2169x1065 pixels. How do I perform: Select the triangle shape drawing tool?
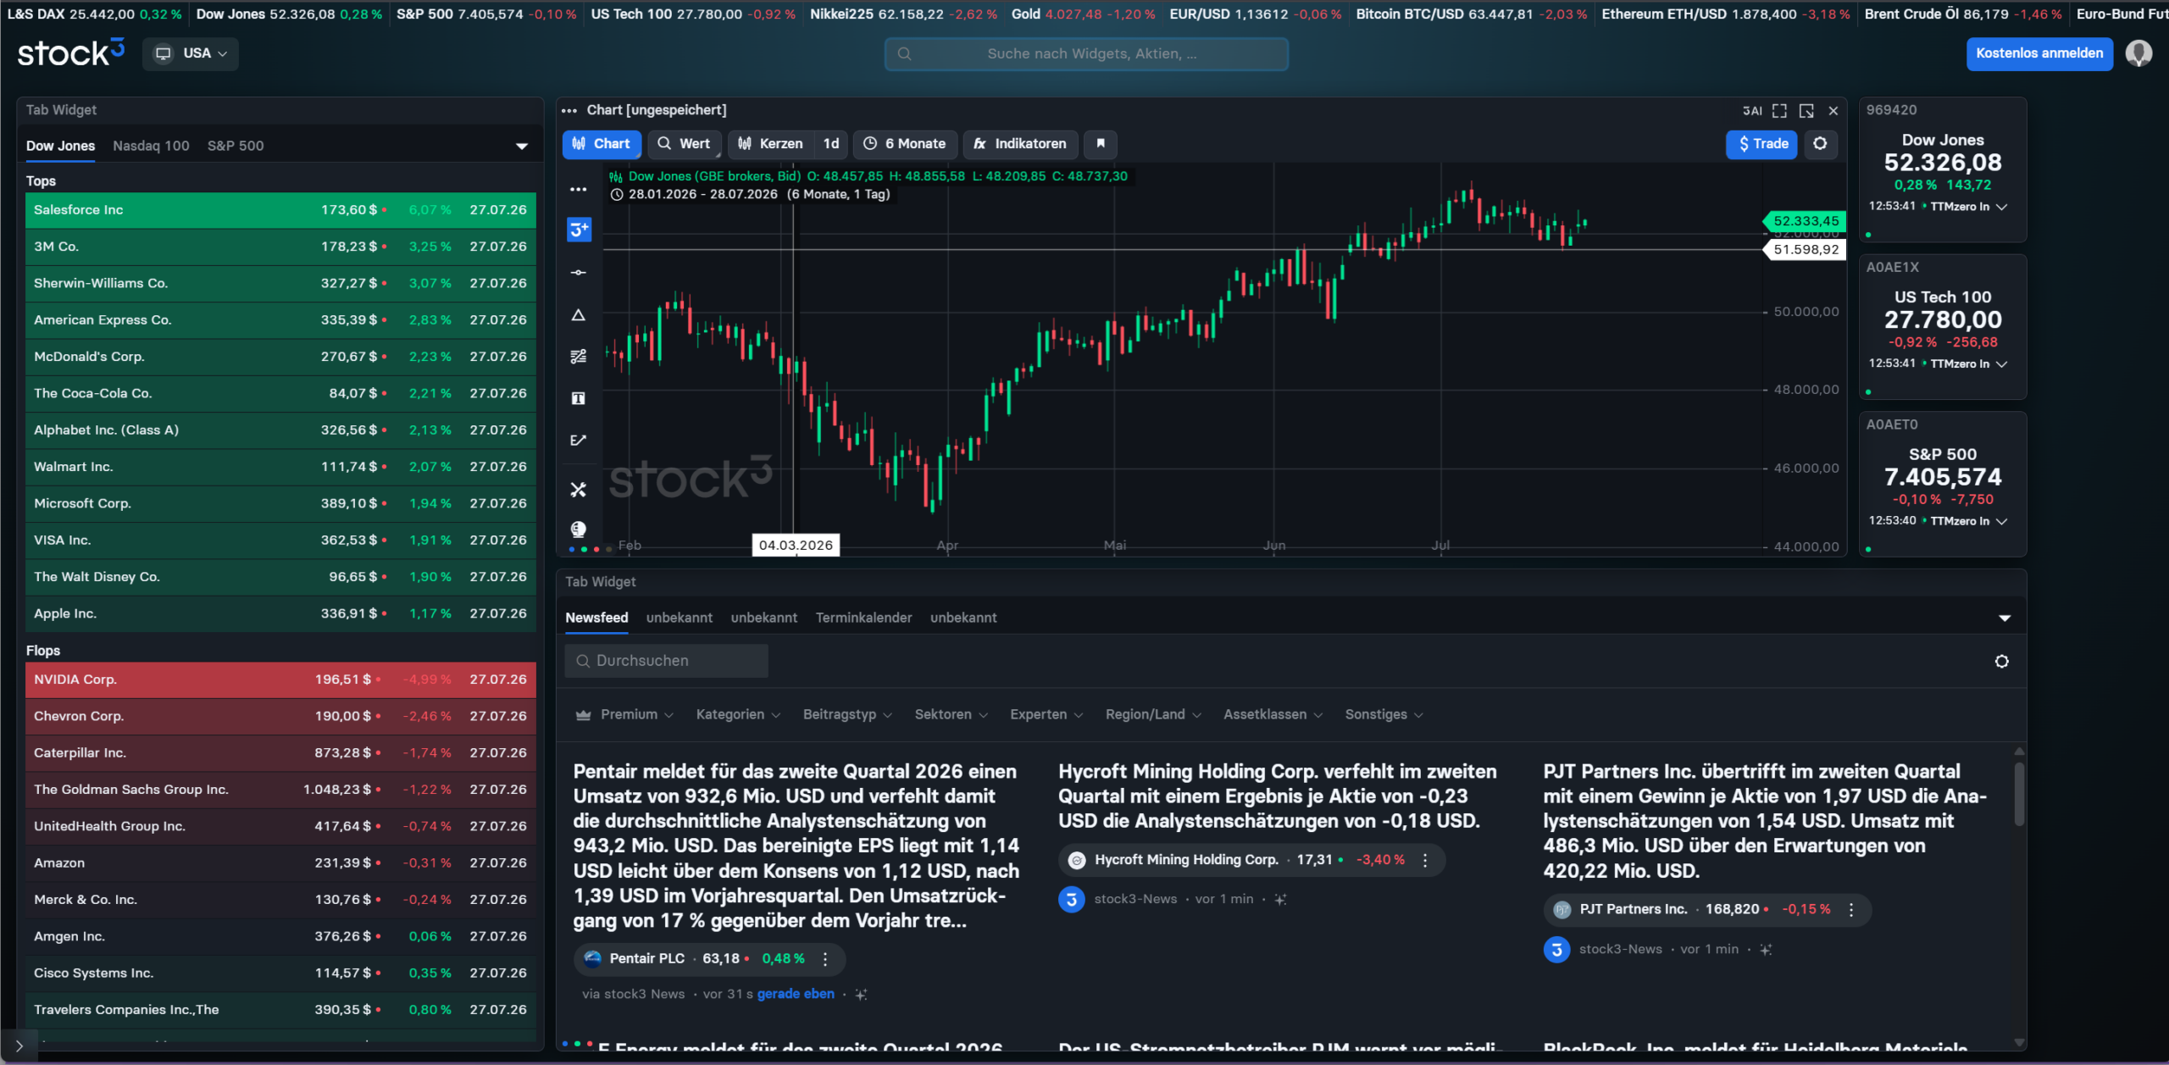579,315
